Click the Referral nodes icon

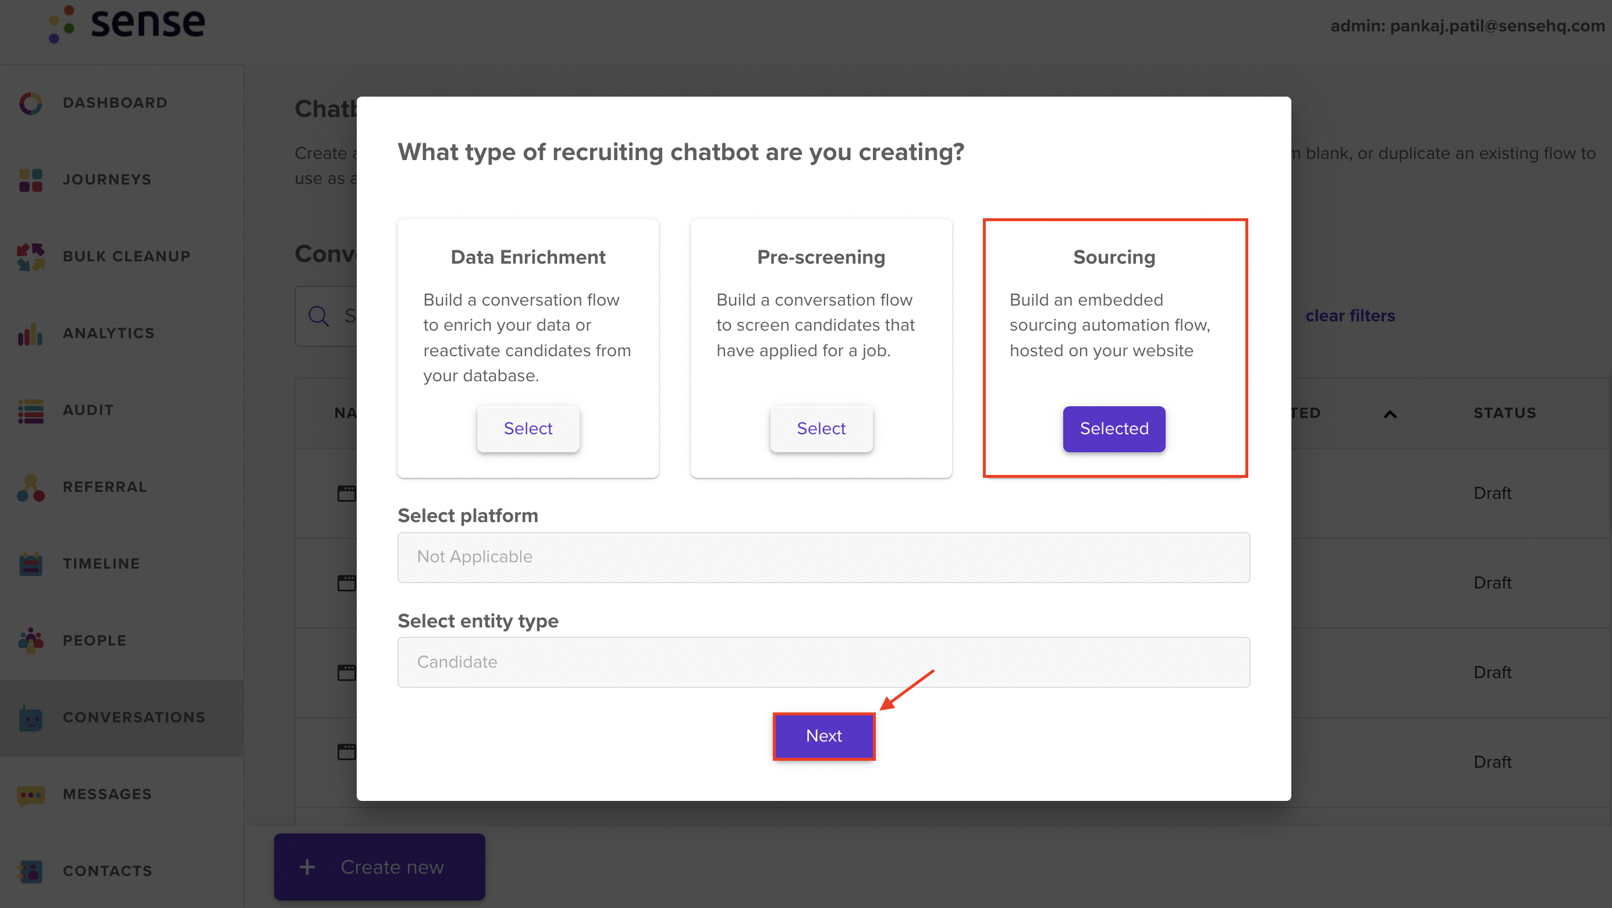30,488
